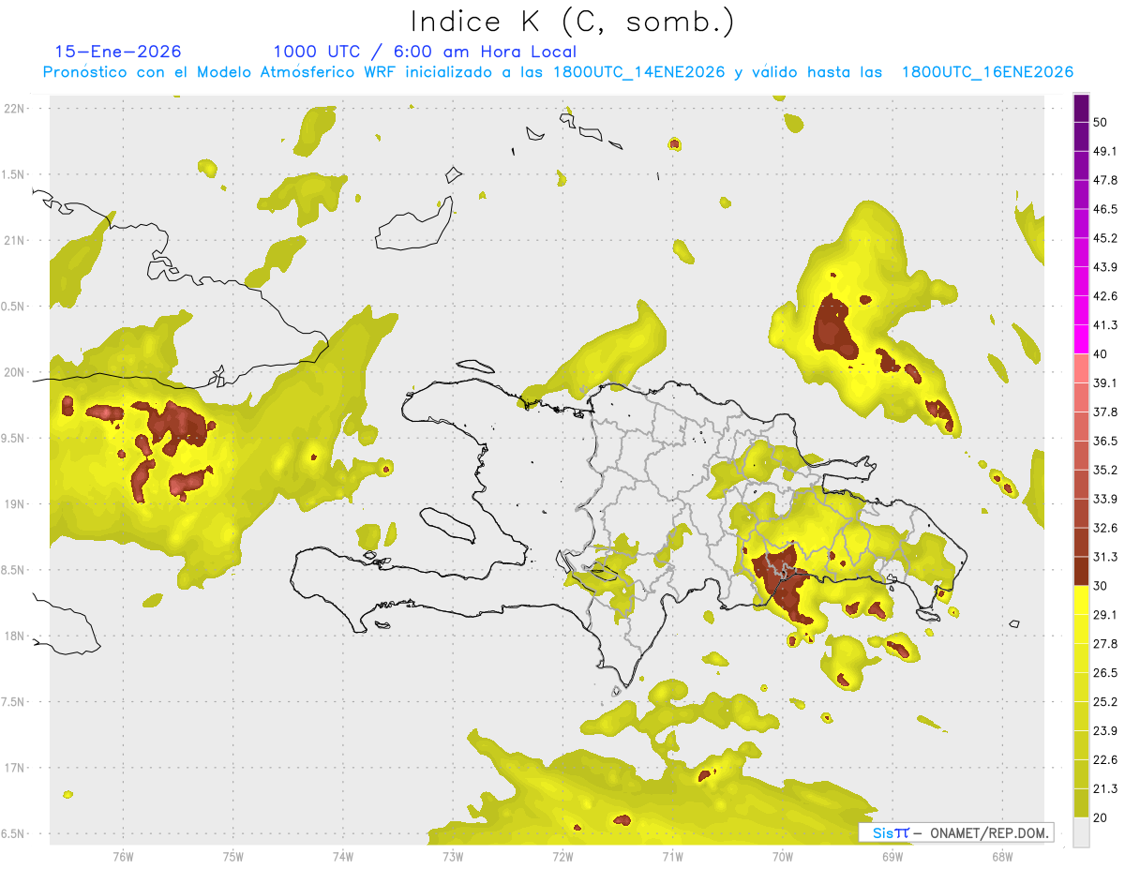Click the '20' value at the color scale bottom

[x=1102, y=817]
